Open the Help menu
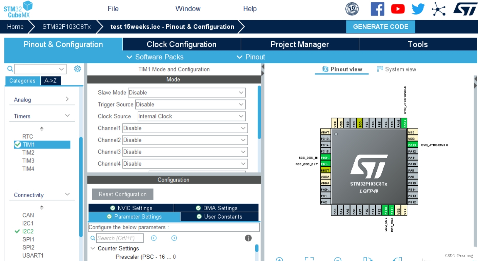478x261 pixels. [250, 9]
